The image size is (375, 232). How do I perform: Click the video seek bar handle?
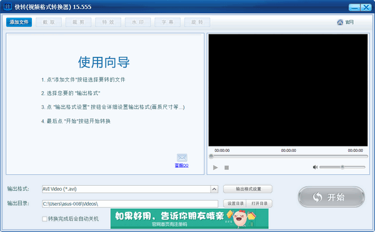[211, 156]
